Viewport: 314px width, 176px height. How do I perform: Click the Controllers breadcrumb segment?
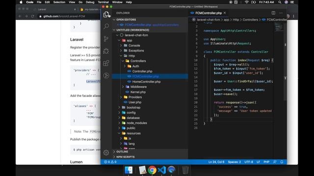[x=250, y=20]
